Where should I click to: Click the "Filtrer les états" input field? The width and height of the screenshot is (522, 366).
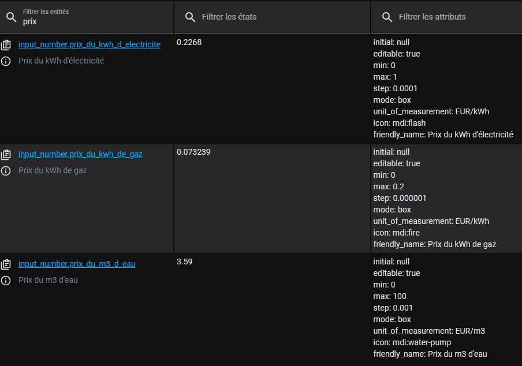coord(277,17)
